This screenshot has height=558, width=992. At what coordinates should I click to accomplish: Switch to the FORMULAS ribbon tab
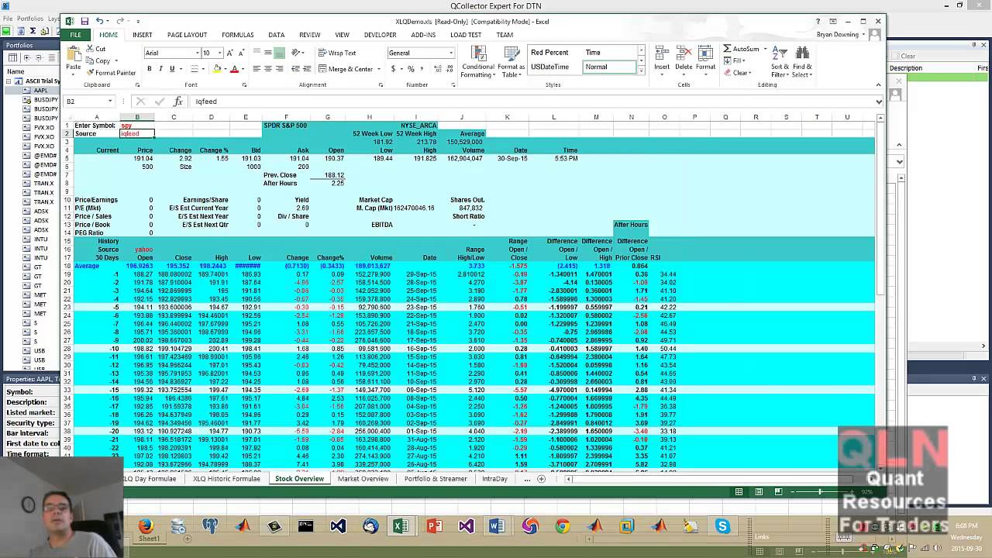click(x=237, y=35)
